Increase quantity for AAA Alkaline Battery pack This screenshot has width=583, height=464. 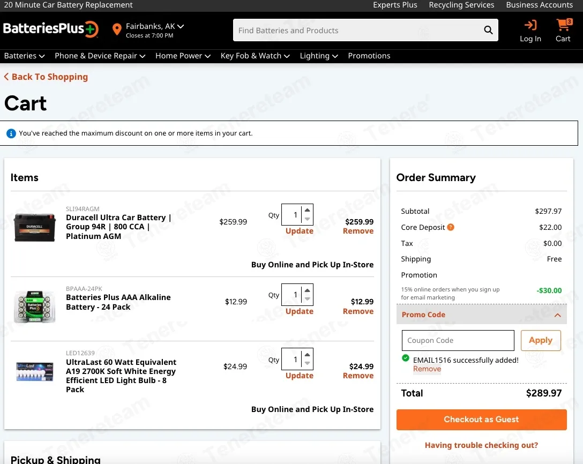tap(307, 290)
